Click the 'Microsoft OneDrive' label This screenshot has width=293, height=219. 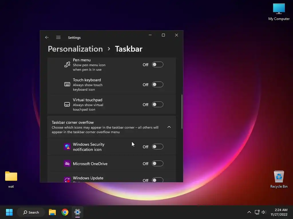(90, 164)
